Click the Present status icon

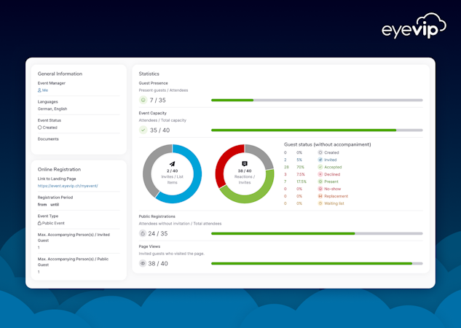[x=320, y=181]
